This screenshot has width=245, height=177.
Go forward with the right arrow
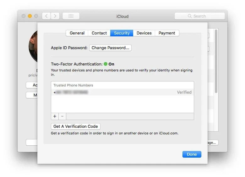coord(55,16)
